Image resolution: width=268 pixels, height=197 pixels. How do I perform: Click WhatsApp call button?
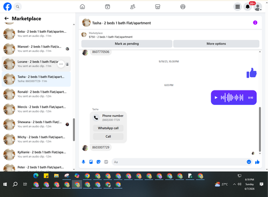pyautogui.click(x=108, y=128)
